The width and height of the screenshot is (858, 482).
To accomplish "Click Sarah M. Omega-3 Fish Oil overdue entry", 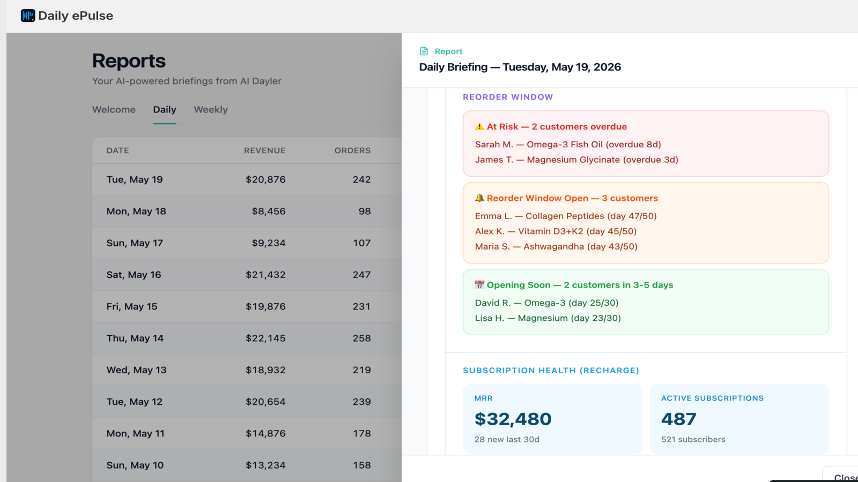I will point(568,145).
